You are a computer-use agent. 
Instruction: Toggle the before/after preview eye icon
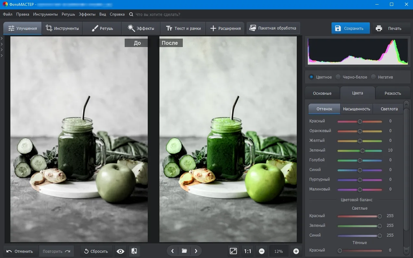click(x=120, y=251)
